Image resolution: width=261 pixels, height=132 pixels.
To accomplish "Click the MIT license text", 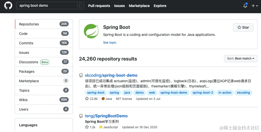I will [124, 99].
